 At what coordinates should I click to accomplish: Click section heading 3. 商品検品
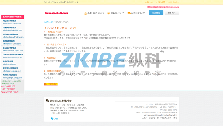[x=50, y=58]
